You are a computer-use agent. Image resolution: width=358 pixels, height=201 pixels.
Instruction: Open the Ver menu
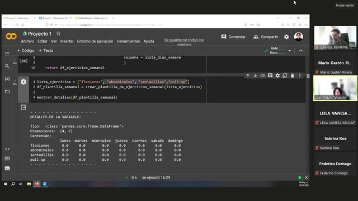(54, 41)
